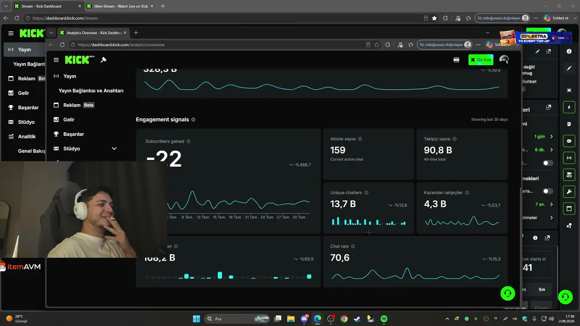Open Sohbet et Copilot in Stream window
The image size is (580, 326).
pos(556,18)
